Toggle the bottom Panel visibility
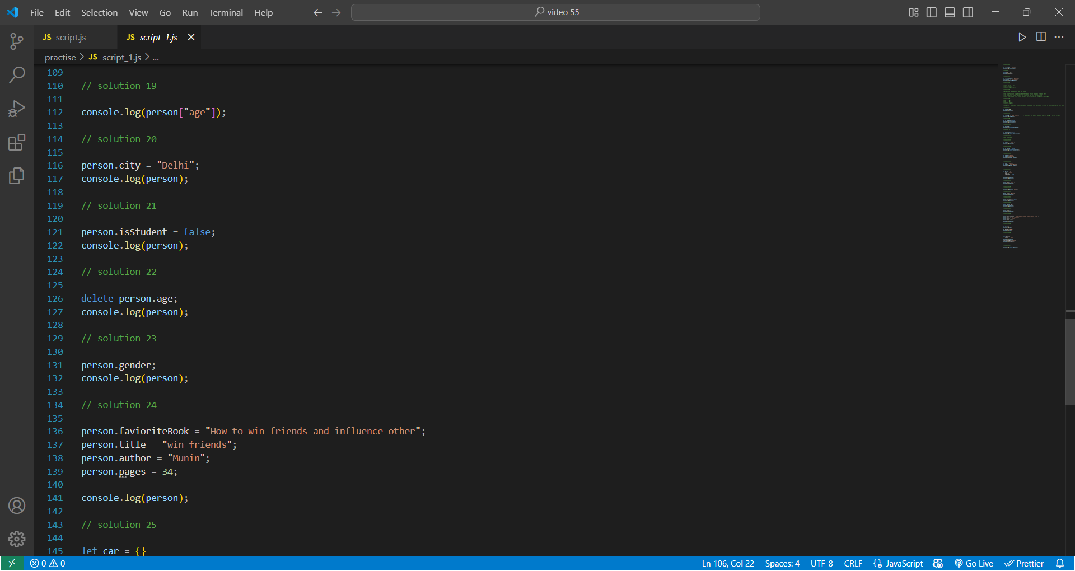Screen dimensions: 1075x571 [950, 12]
